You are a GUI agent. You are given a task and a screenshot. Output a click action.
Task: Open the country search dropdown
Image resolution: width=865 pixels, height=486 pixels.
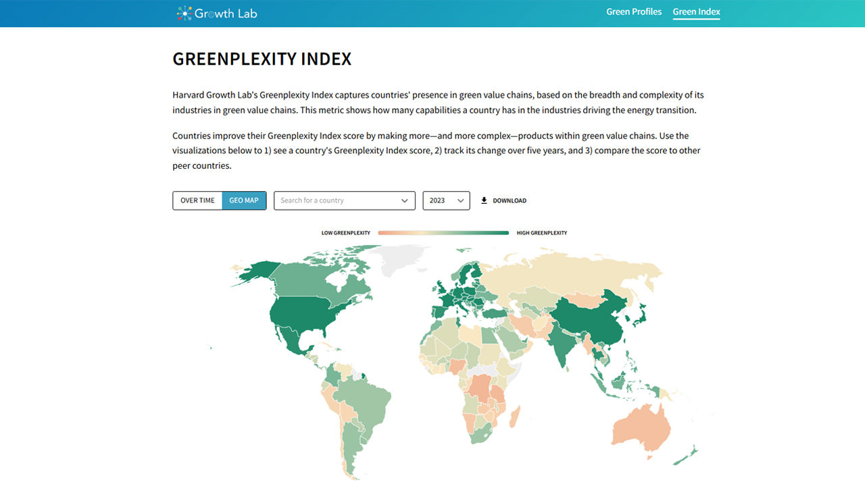pos(338,200)
